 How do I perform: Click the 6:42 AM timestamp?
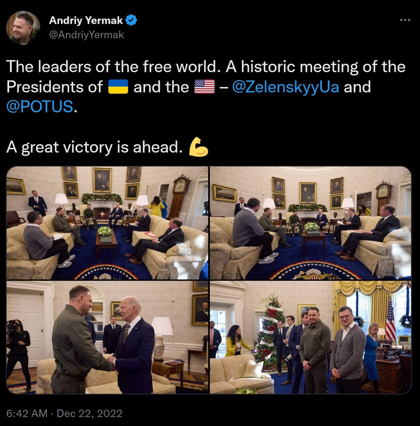[x=27, y=413]
